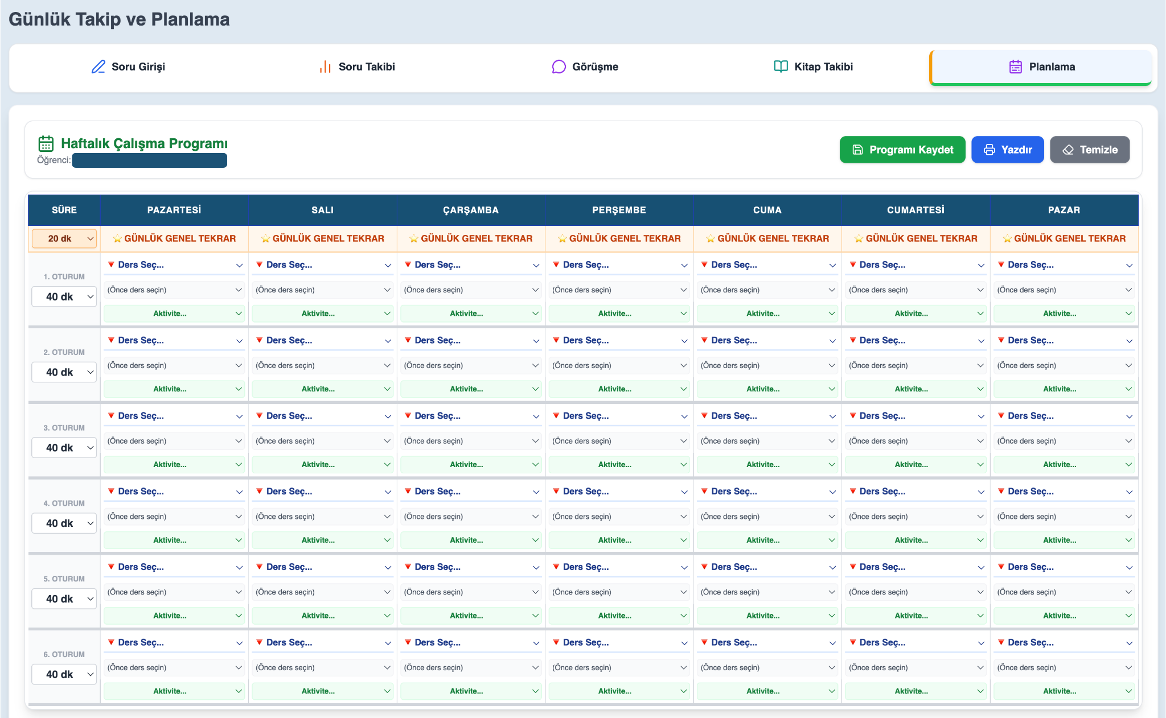1166x718 pixels.
Task: Open the Ders Seç dropdown under Pazartesi session 1
Action: tap(174, 265)
